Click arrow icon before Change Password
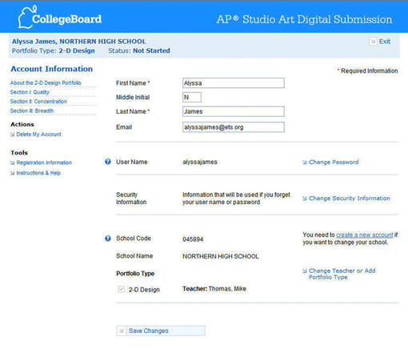This screenshot has height=353, width=408. 305,162
